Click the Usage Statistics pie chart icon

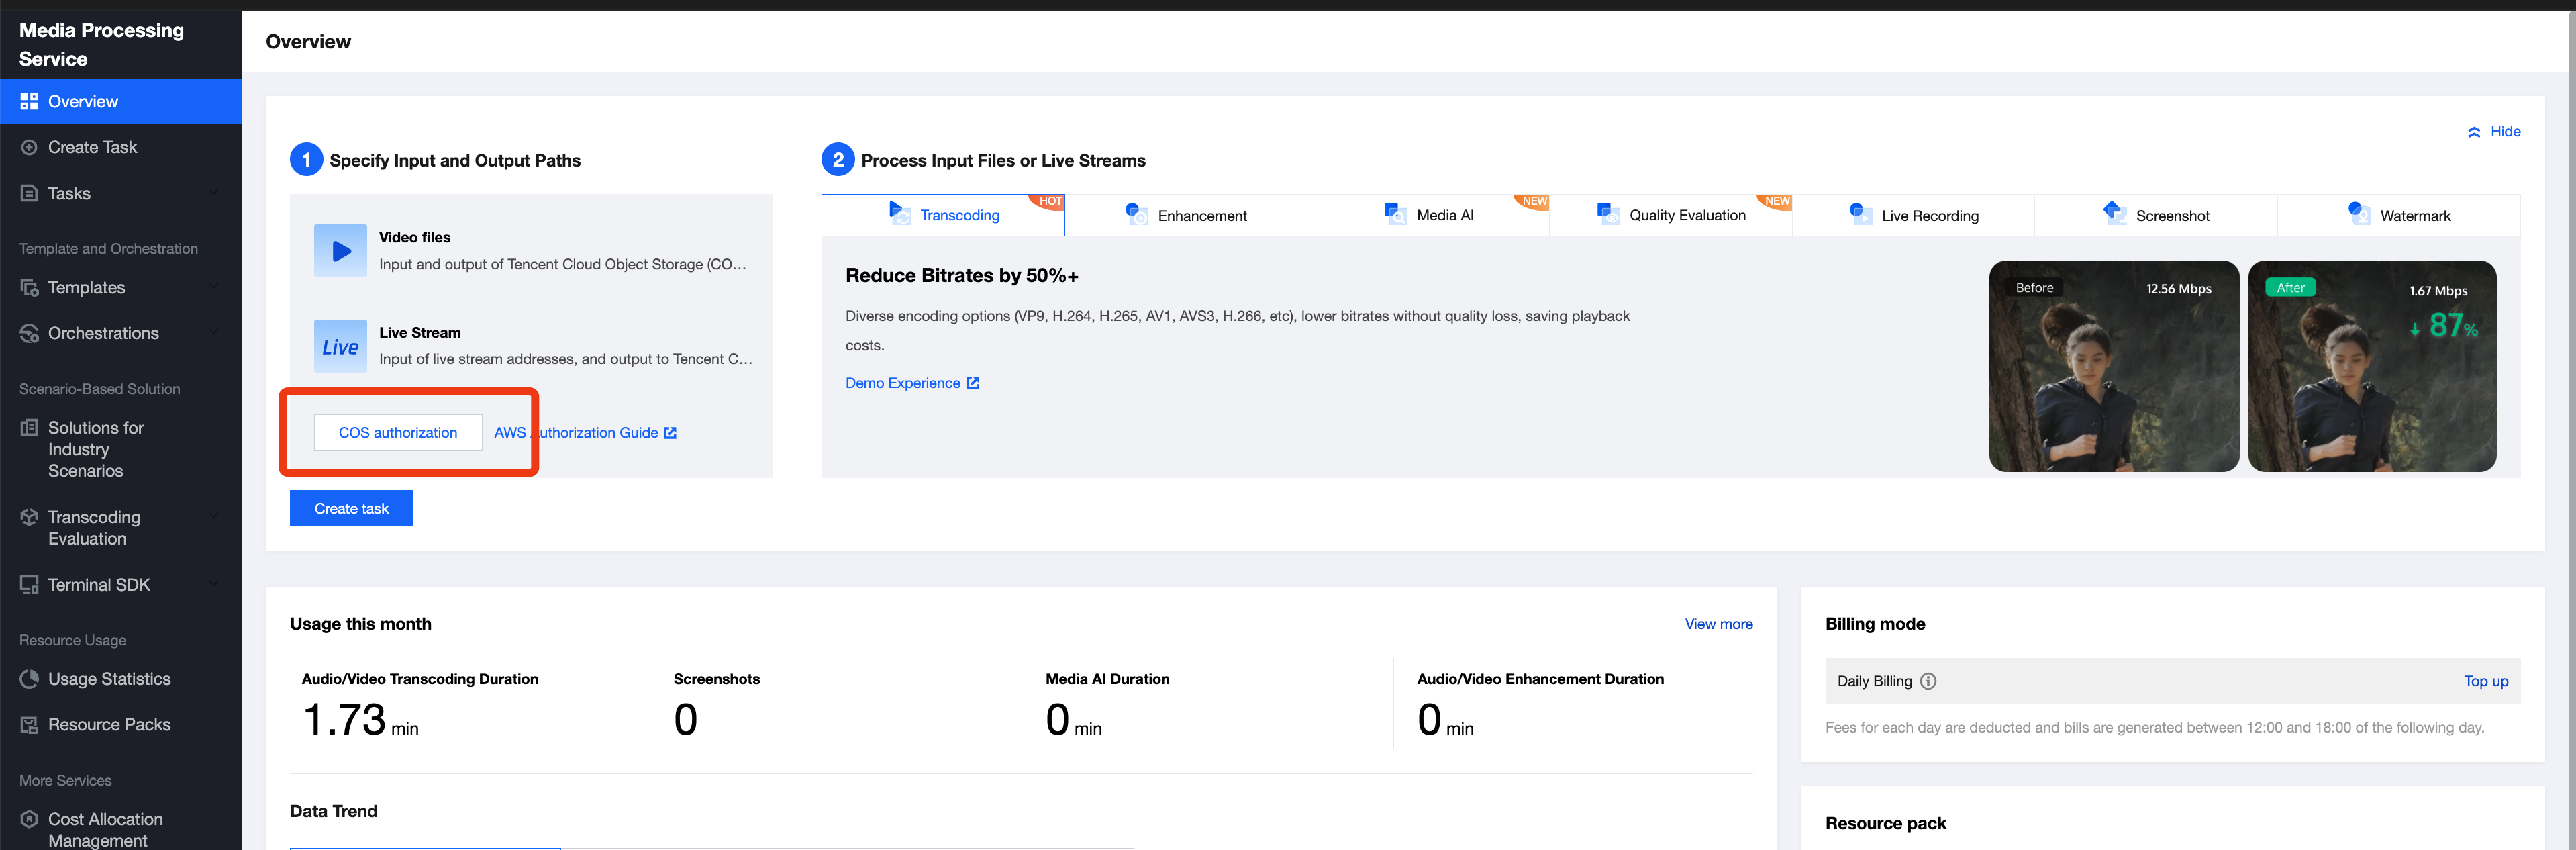coord(29,679)
